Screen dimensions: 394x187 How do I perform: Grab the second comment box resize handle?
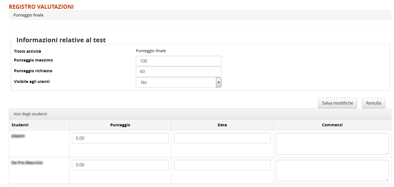(x=387, y=180)
